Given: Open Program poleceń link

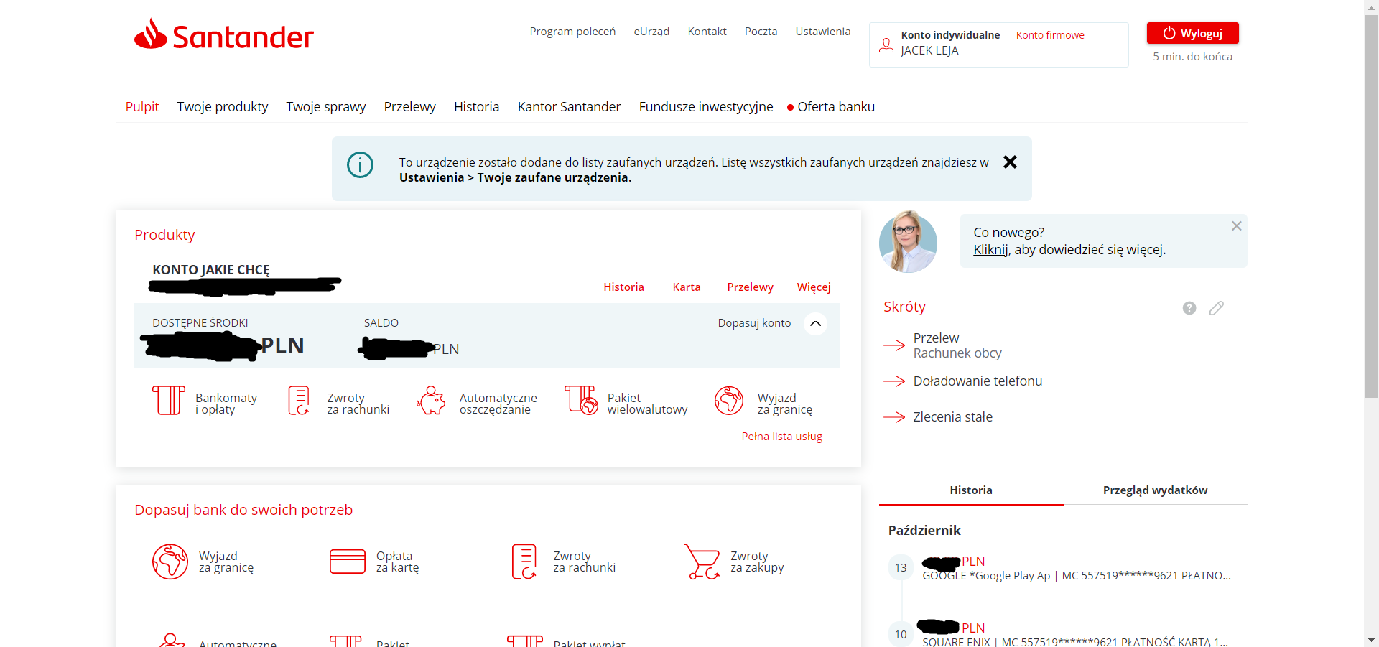Looking at the screenshot, I should [572, 32].
